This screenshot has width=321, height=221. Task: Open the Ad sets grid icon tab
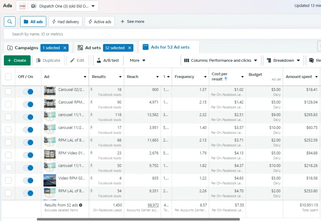[80, 48]
